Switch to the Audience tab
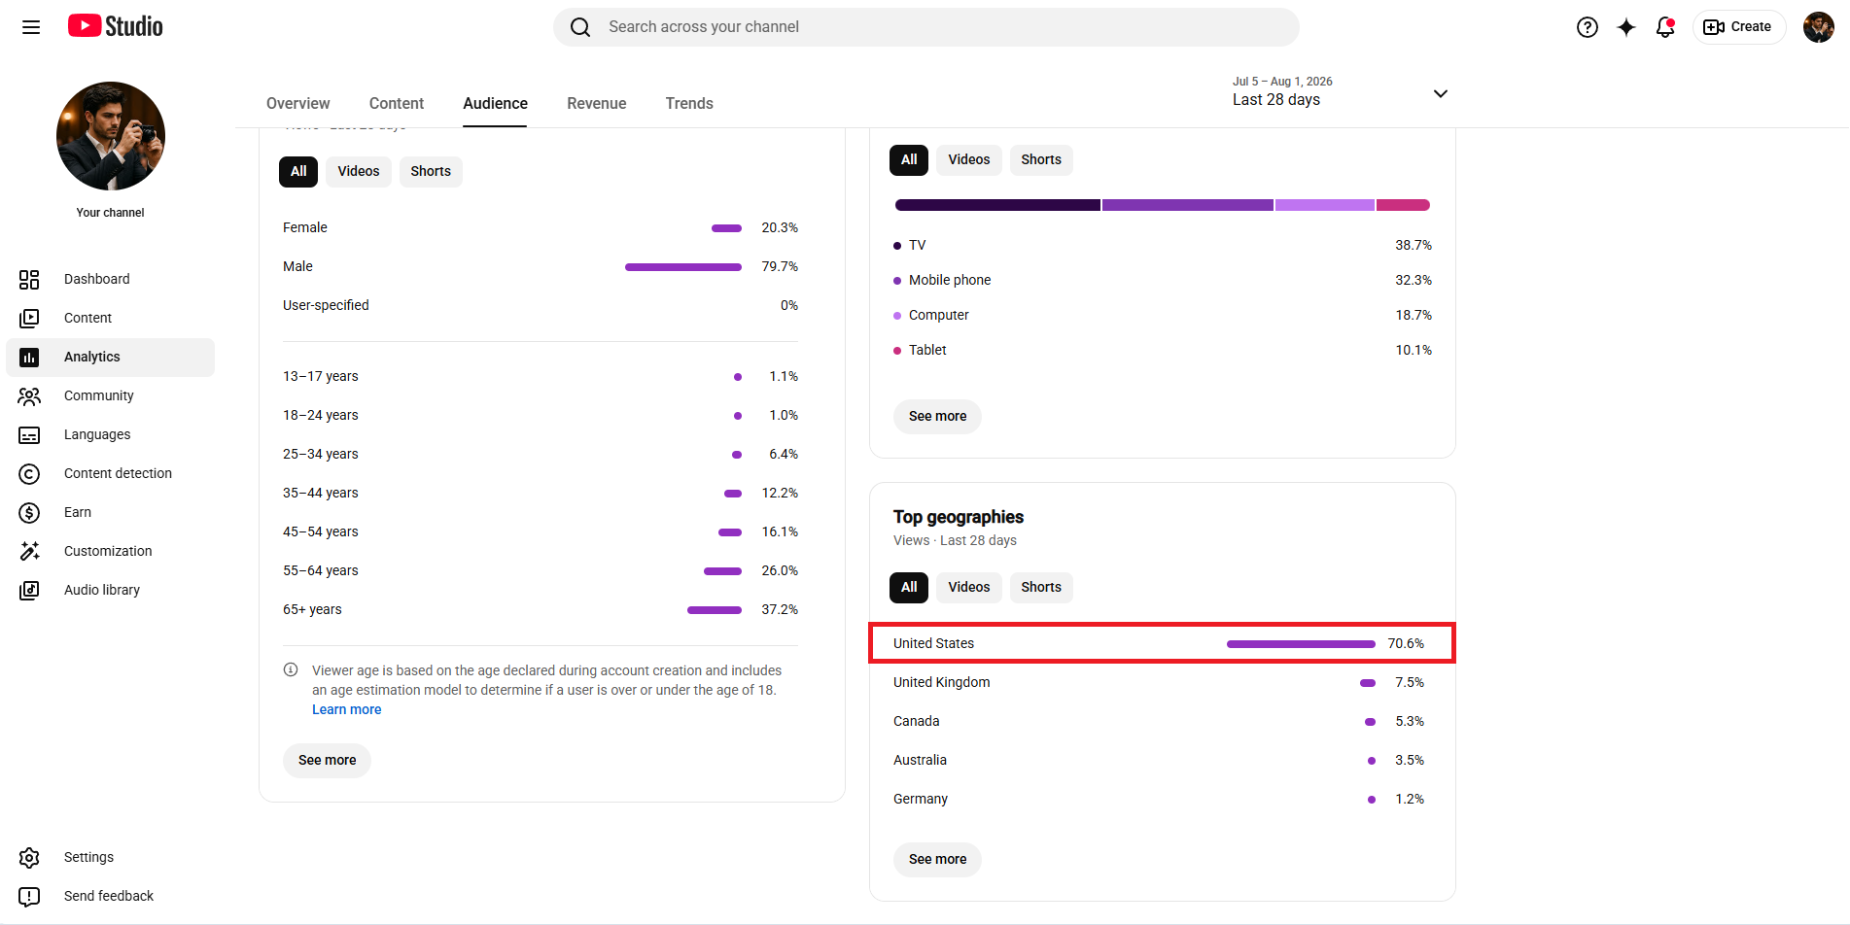 click(496, 103)
